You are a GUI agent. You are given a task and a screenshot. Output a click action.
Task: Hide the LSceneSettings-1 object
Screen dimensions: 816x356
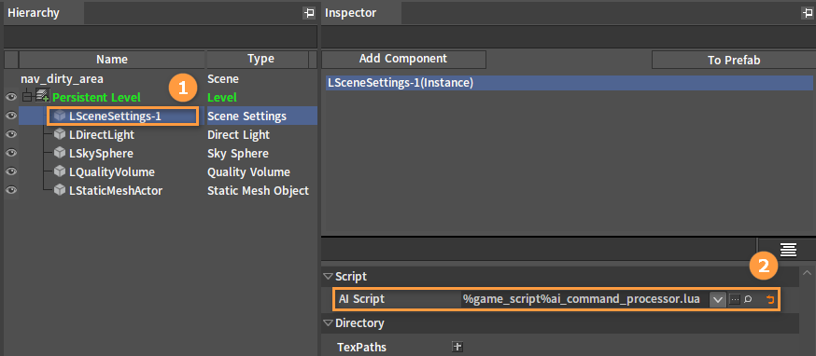pyautogui.click(x=11, y=116)
